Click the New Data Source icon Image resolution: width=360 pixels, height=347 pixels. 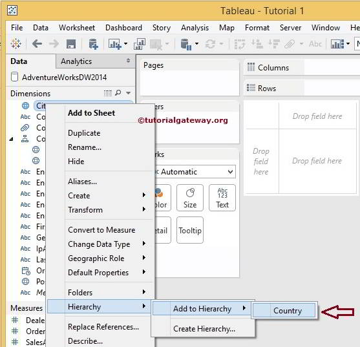click(93, 43)
